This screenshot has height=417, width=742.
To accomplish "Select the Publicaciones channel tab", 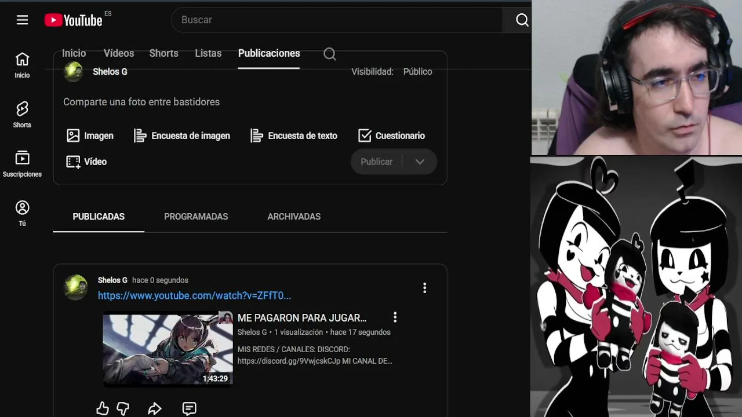I will (269, 53).
